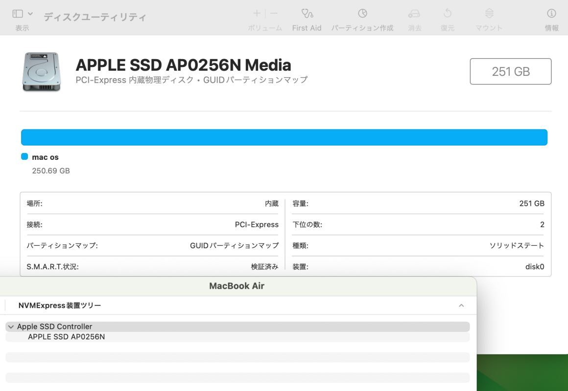Click the 表示 label
Viewport: 568px width, 391px height.
tap(22, 28)
